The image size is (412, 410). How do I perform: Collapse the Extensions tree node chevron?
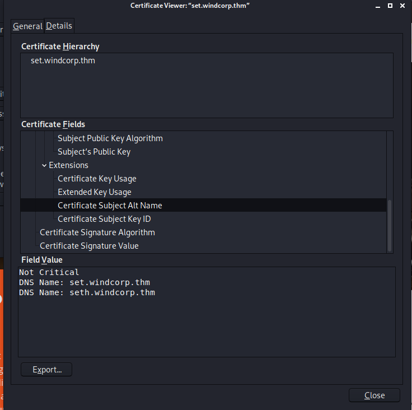click(44, 165)
